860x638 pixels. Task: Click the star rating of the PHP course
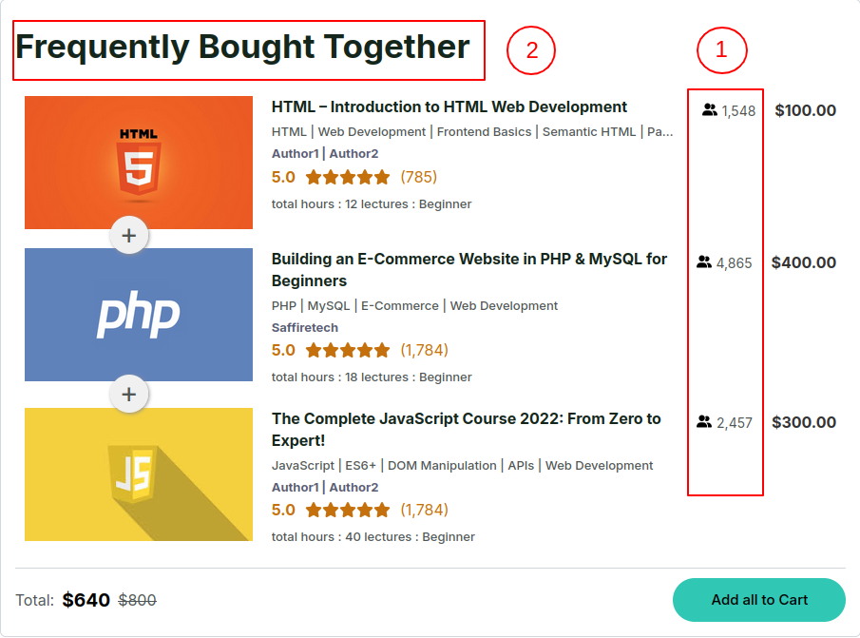348,350
